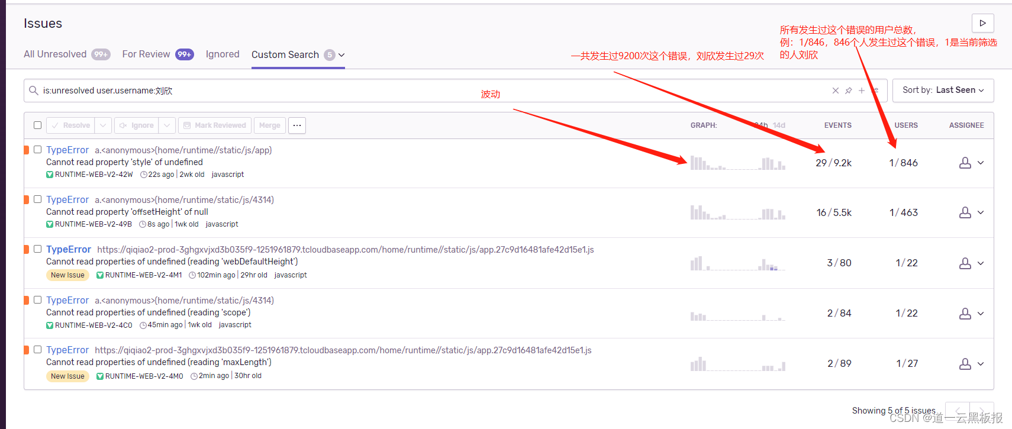Click project badge icon beside RUNTIME-WEB-V2-4C0
1012x429 pixels.
(50, 325)
